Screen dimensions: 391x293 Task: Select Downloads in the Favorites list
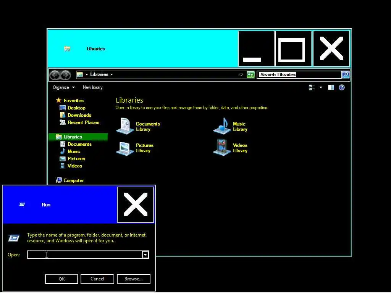(x=79, y=115)
